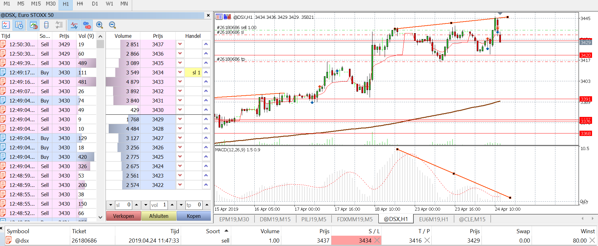Switch to the W1 timeframe
This screenshot has width=598, height=246.
point(109,4)
